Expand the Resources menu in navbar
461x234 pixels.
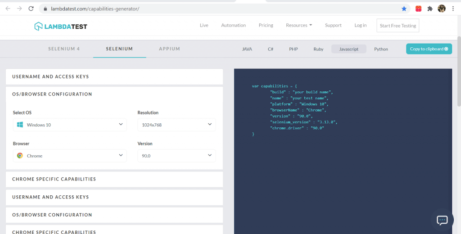click(298, 26)
